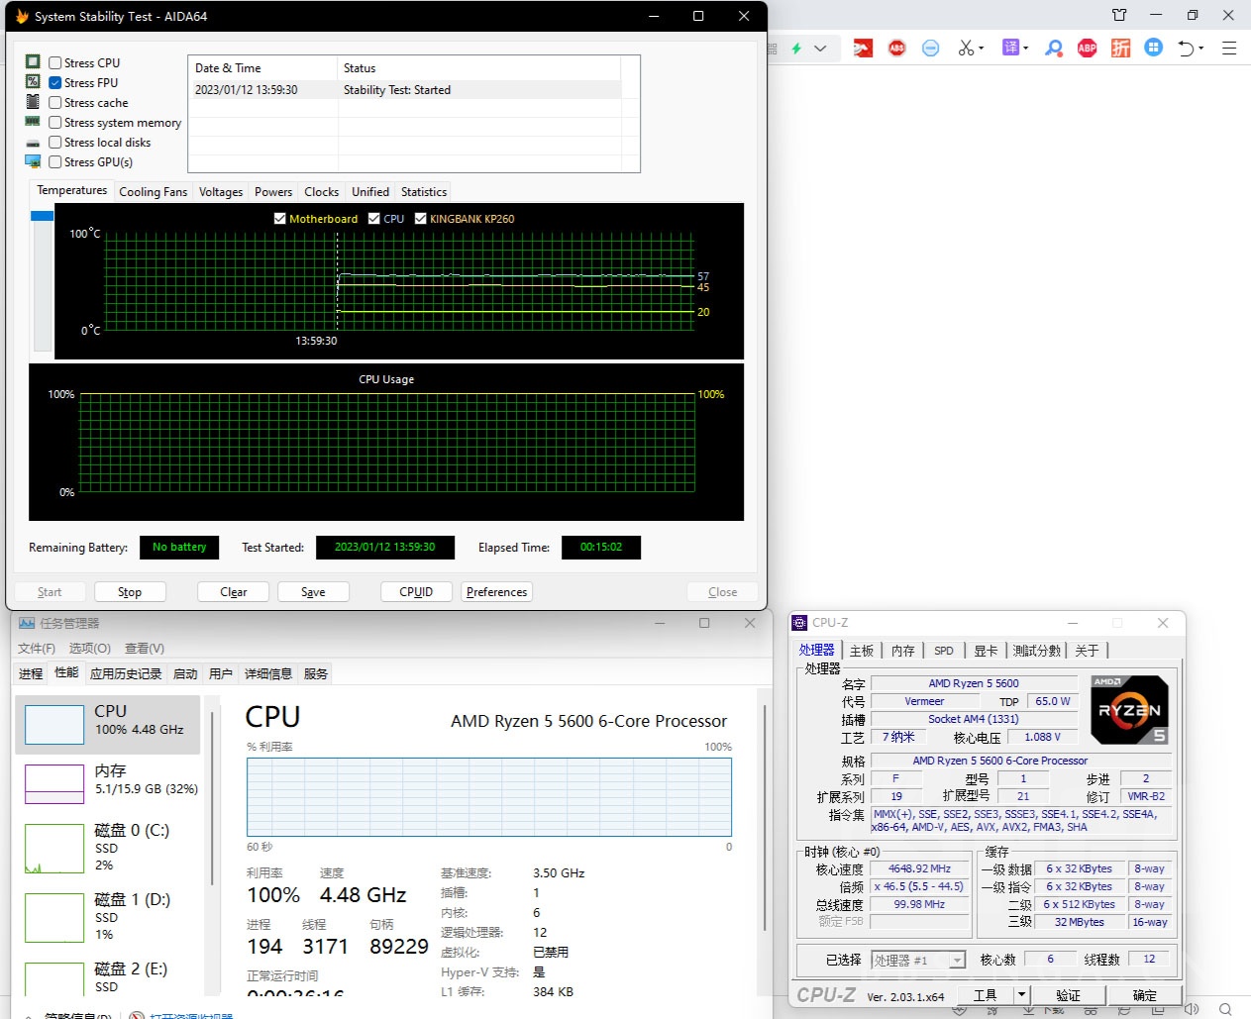Viewport: 1251px width, 1019px height.
Task: Click the scissors screenshot tool icon
Action: [x=966, y=48]
